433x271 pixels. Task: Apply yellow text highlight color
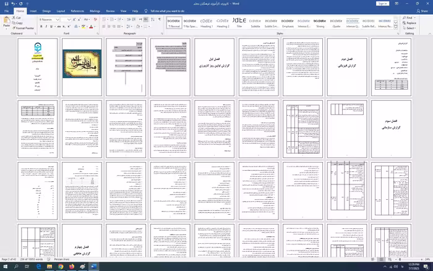click(84, 27)
